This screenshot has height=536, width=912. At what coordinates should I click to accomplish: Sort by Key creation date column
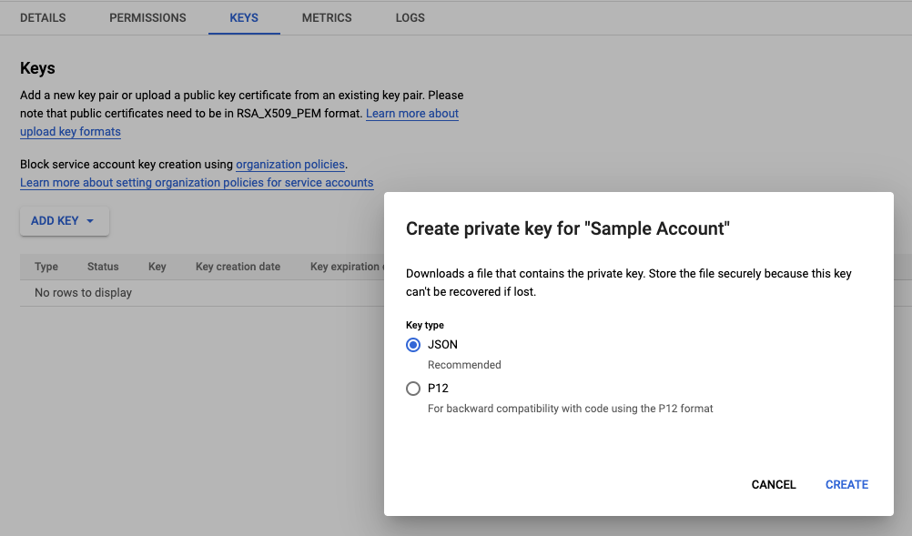pyautogui.click(x=238, y=267)
